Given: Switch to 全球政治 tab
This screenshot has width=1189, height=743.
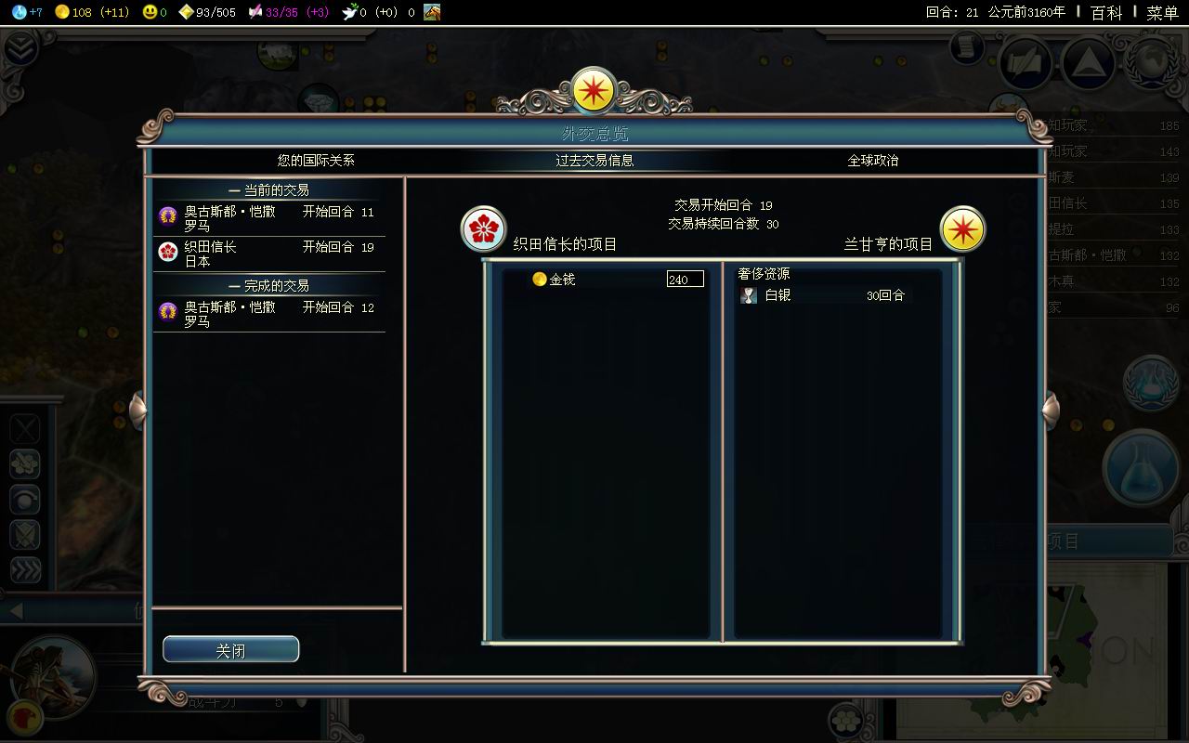Looking at the screenshot, I should [x=873, y=160].
